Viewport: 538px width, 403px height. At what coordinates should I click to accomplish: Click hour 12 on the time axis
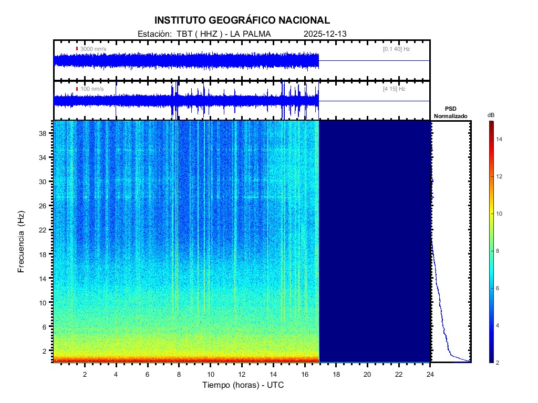tap(242, 374)
